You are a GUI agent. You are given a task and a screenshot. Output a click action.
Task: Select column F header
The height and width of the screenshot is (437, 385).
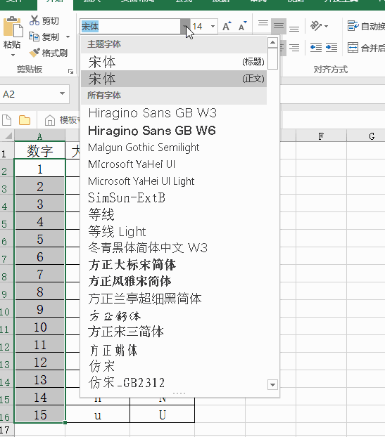coord(321,136)
